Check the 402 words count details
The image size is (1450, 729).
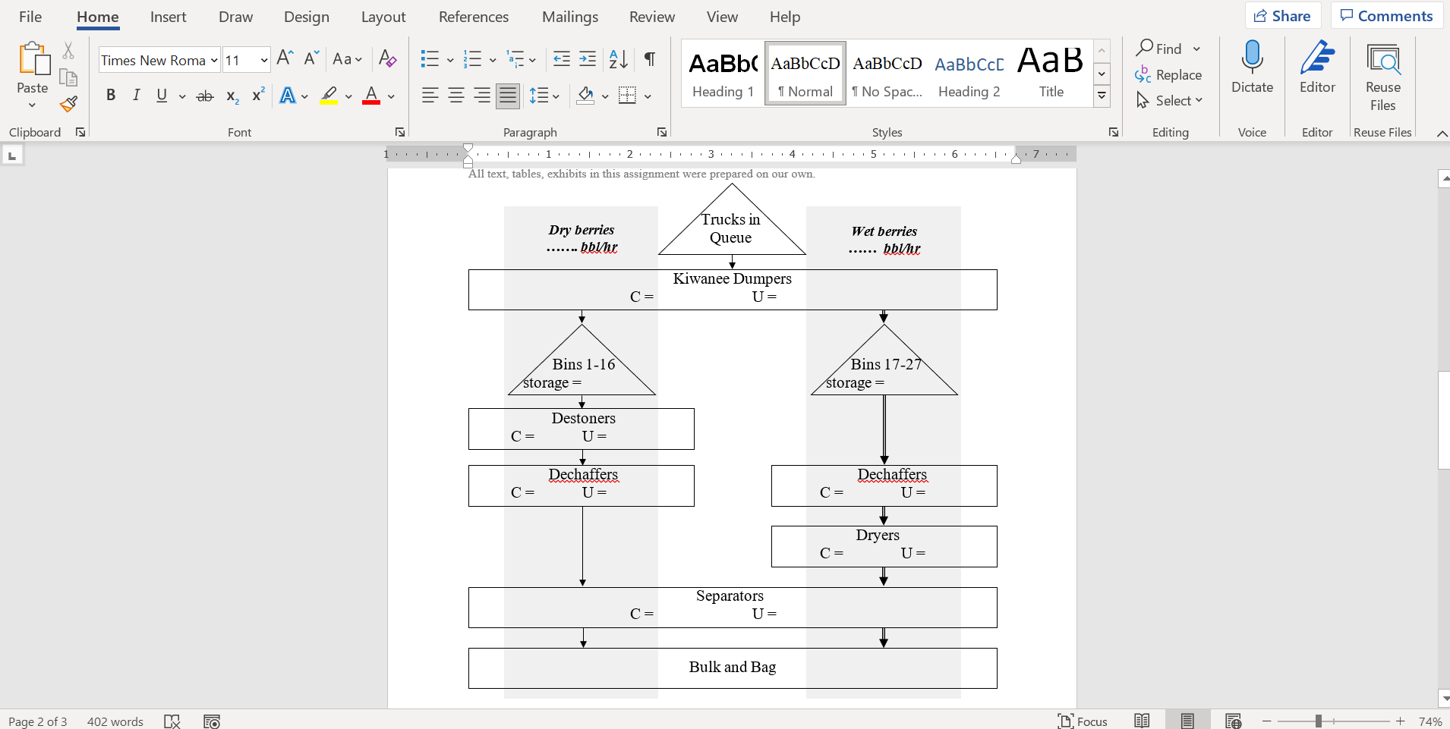coord(115,721)
